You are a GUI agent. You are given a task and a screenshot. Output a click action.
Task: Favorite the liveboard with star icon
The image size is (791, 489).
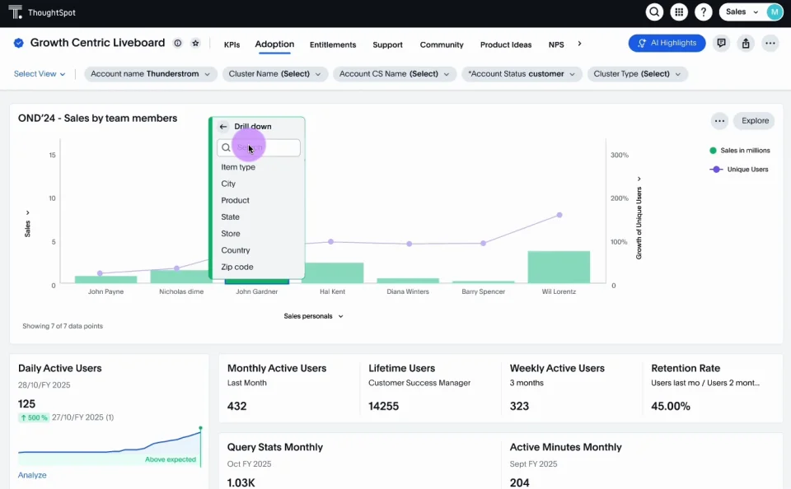(x=195, y=44)
